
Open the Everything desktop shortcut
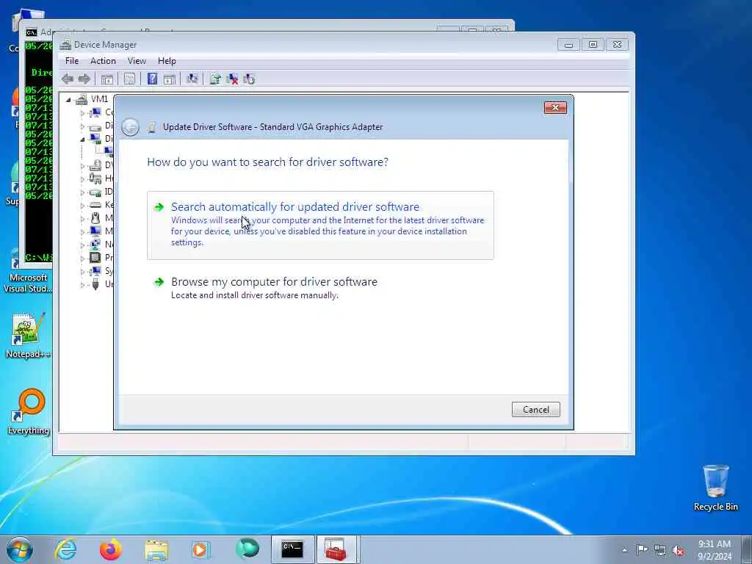point(29,412)
